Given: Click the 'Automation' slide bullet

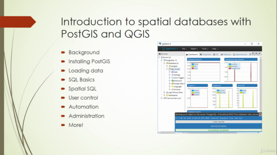Looking at the screenshot, I should point(84,107).
